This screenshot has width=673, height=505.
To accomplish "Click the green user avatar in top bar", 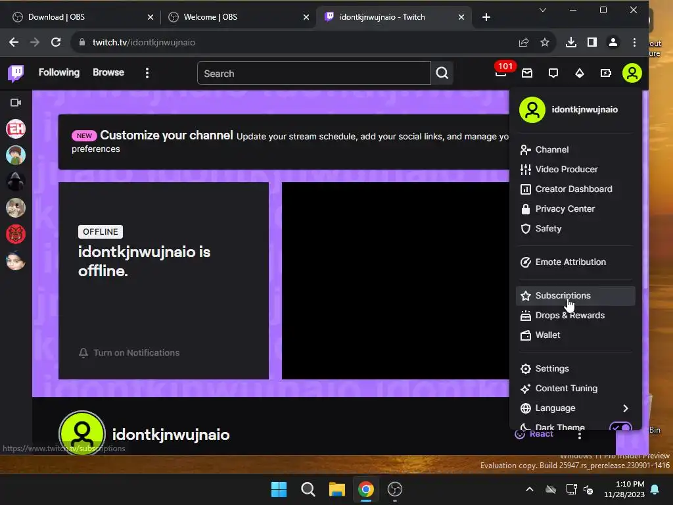I will [x=632, y=73].
